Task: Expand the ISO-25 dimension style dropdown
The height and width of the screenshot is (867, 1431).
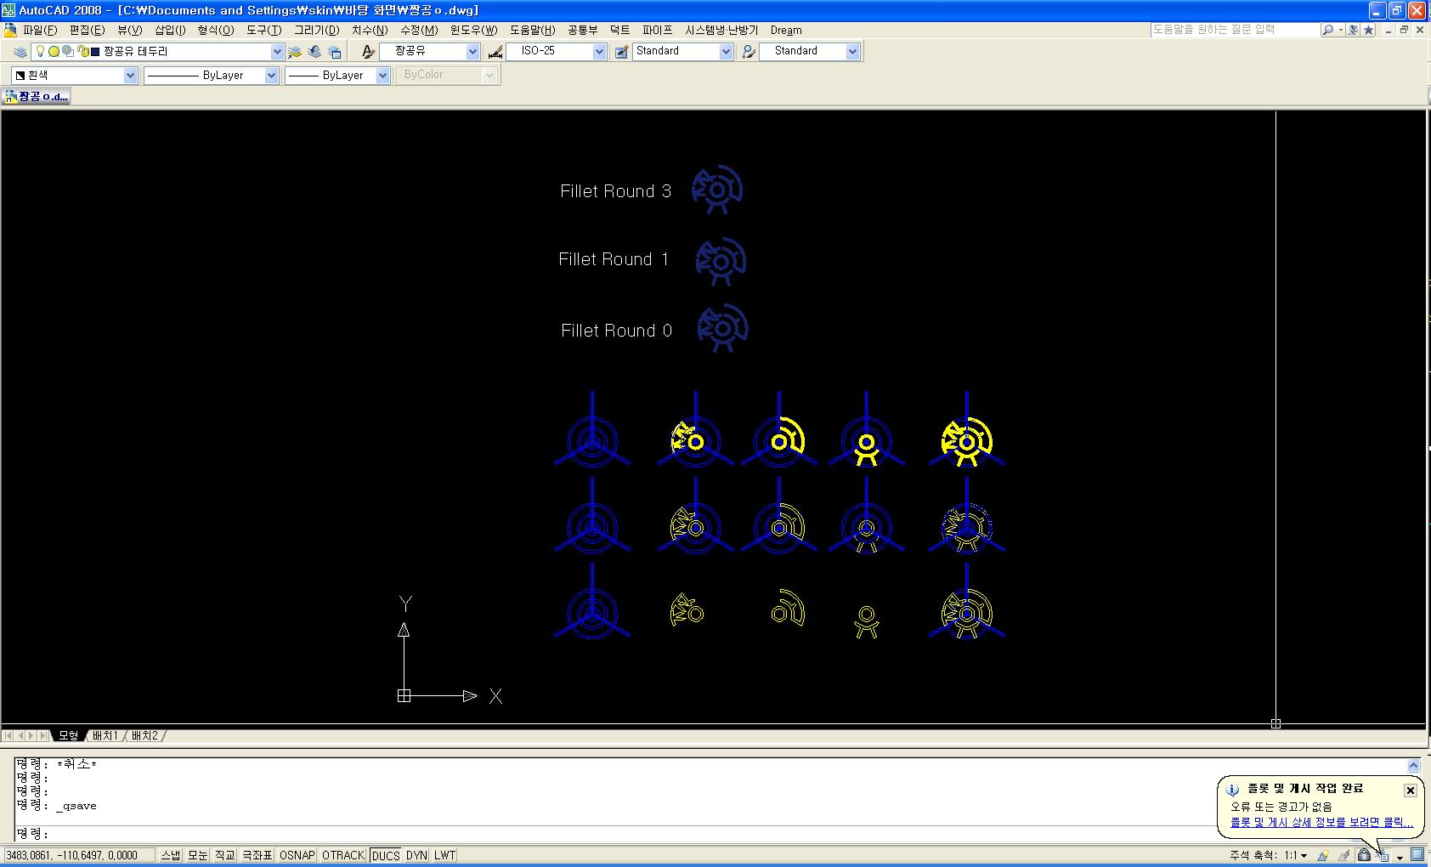Action: point(599,52)
